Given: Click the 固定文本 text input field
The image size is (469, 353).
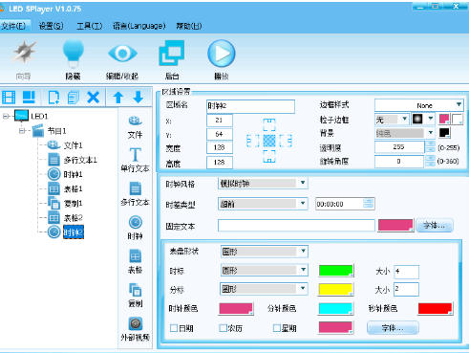Looking at the screenshot, I should (296, 226).
